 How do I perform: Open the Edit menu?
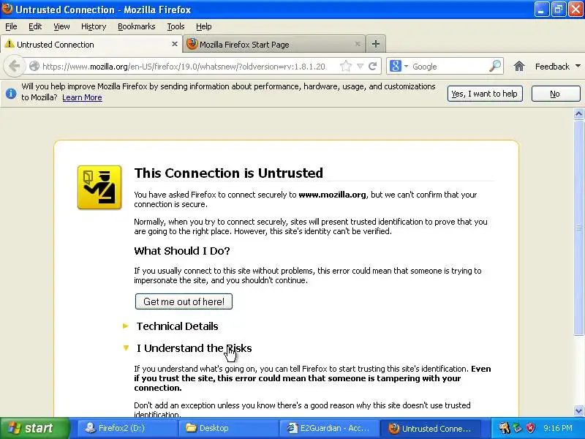tap(35, 26)
